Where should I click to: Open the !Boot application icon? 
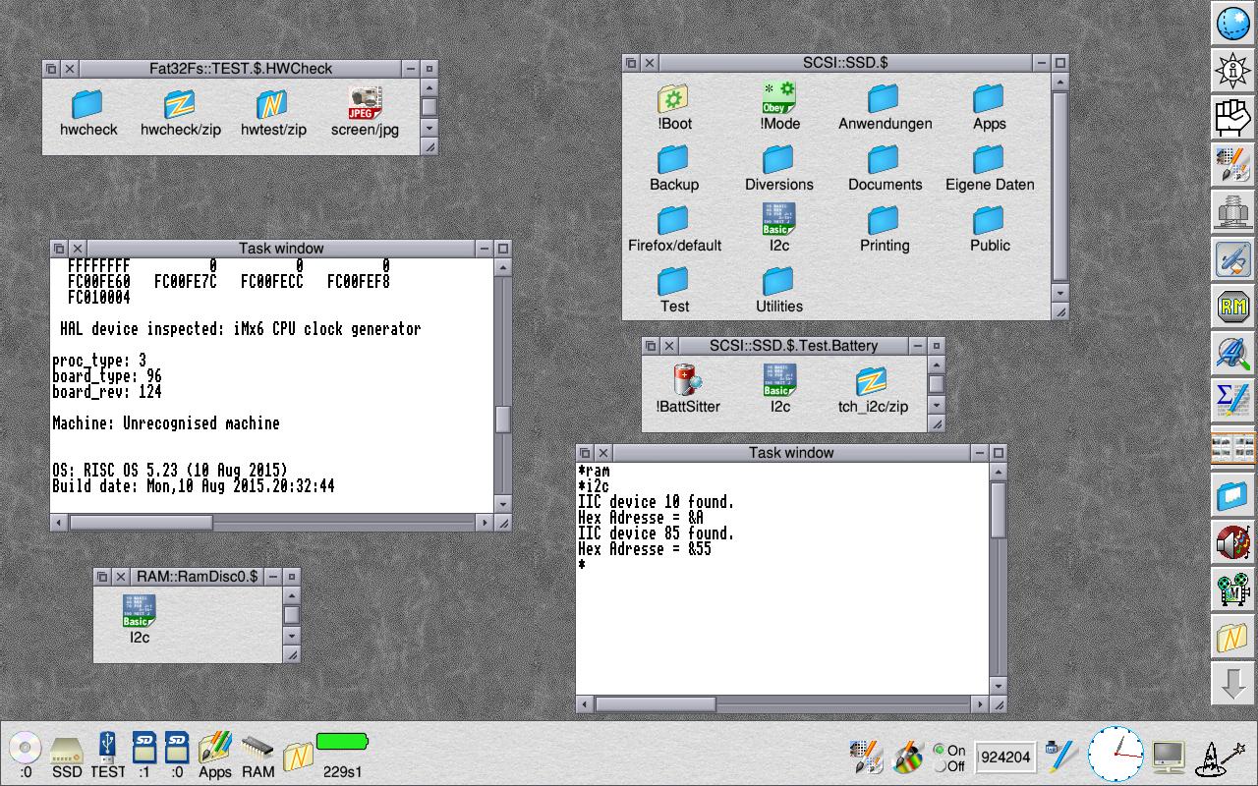(x=674, y=97)
